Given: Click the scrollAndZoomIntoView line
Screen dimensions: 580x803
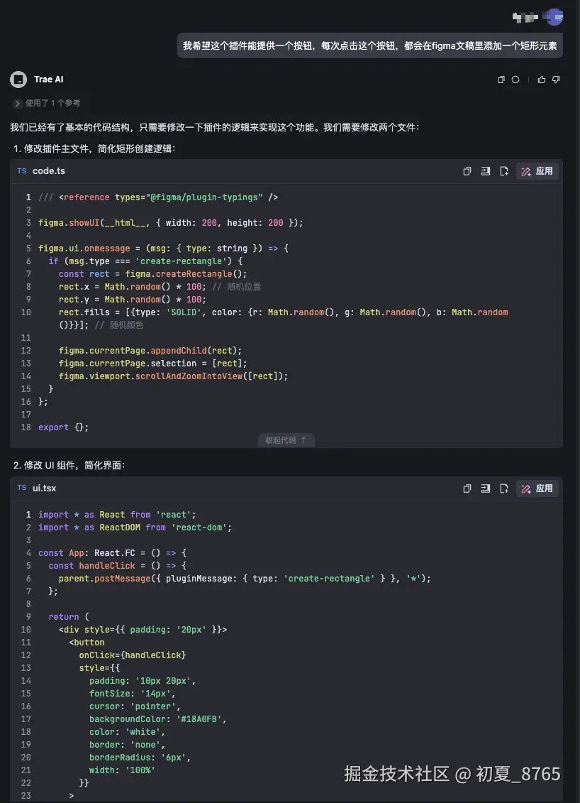Looking at the screenshot, I should point(173,376).
